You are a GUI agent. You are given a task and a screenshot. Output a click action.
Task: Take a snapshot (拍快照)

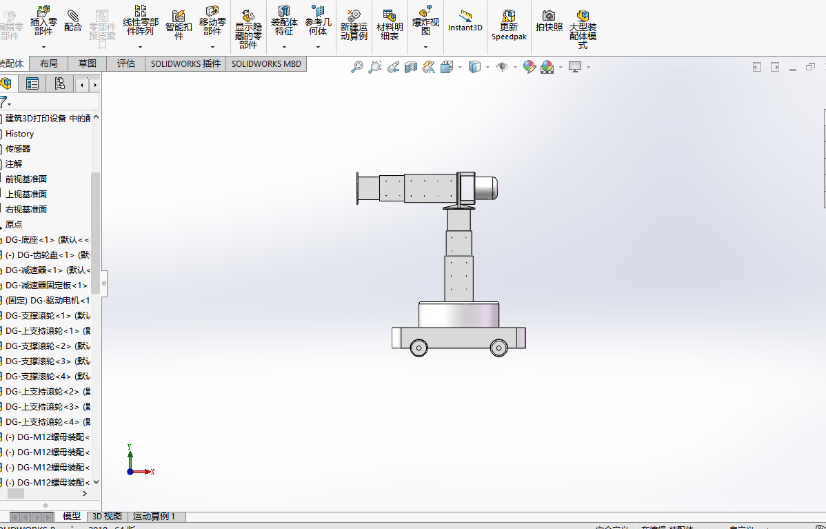tap(549, 21)
